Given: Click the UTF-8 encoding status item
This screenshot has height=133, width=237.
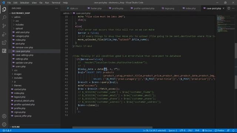Looking at the screenshot, I should (182, 130).
